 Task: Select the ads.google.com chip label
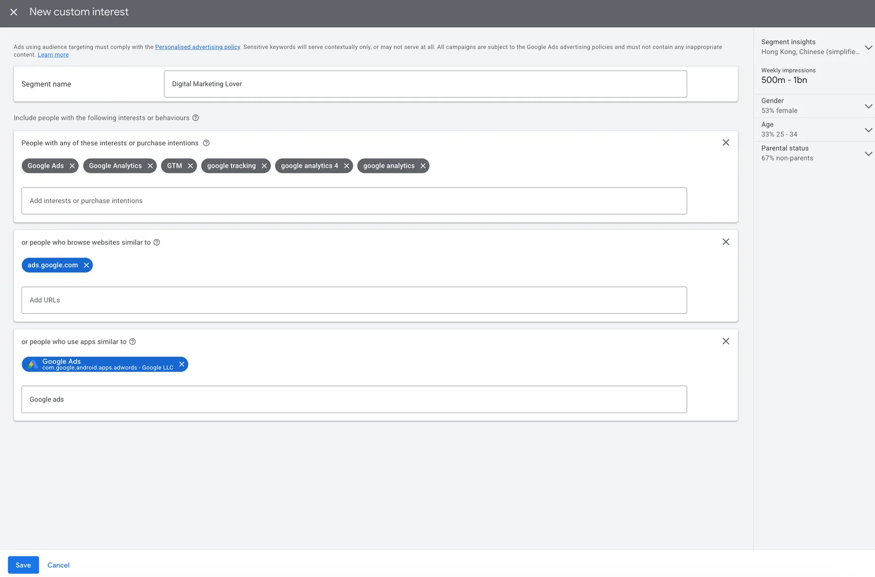click(52, 266)
